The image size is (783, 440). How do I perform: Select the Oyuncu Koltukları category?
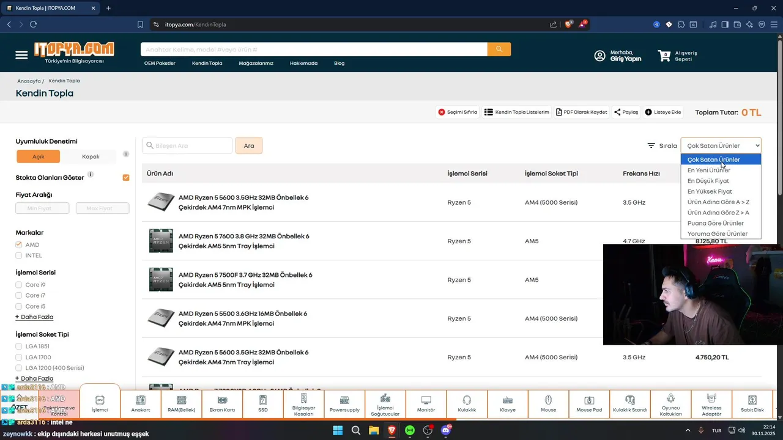click(671, 404)
